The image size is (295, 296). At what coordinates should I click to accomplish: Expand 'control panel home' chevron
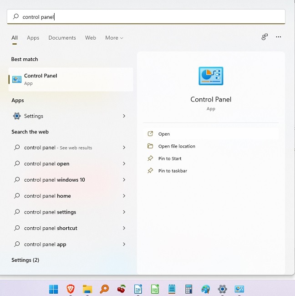[124, 196]
